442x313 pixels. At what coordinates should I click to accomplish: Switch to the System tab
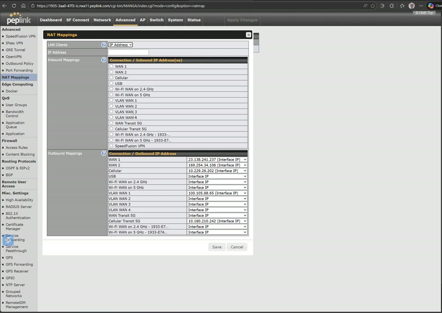[175, 20]
